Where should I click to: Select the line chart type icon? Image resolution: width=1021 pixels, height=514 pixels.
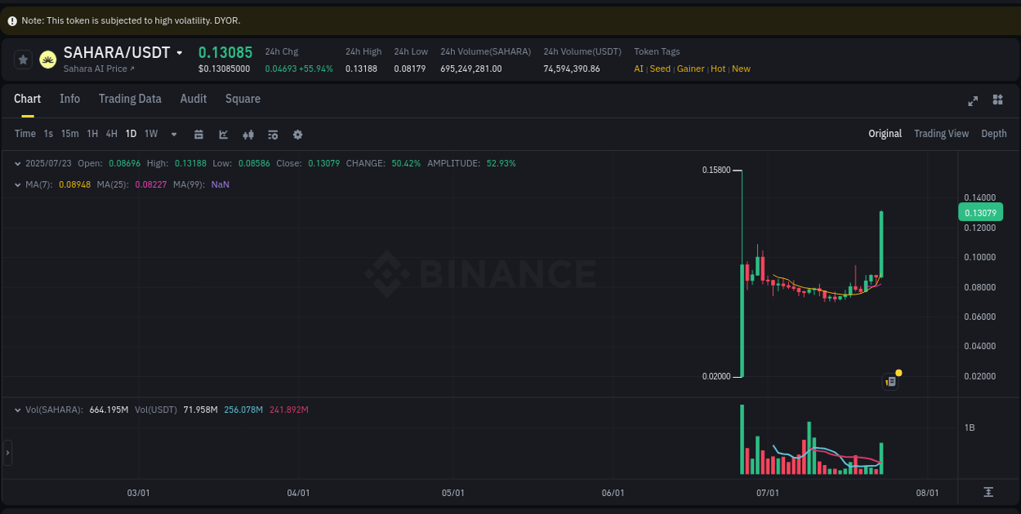pyautogui.click(x=223, y=134)
